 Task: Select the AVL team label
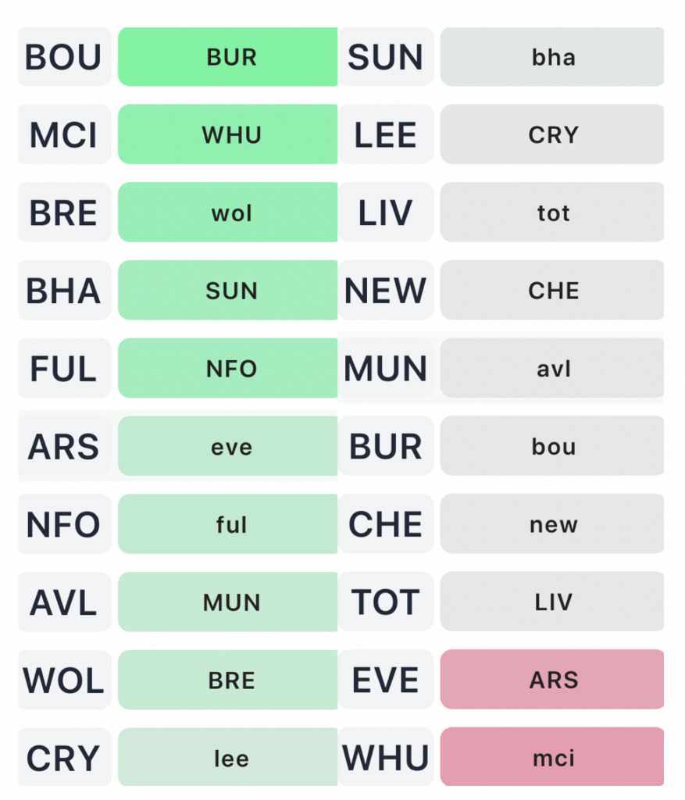coord(64,602)
